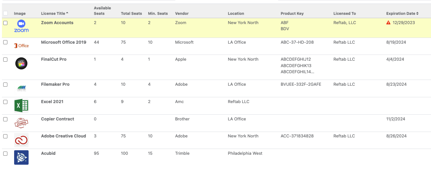Click product key ACC-371834828
431x174 pixels.
297,136
